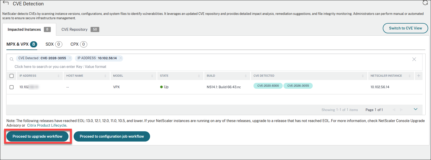Viewport: 431px width, 160px height.
Task: Go to the next page of results
Action: [x=401, y=110]
